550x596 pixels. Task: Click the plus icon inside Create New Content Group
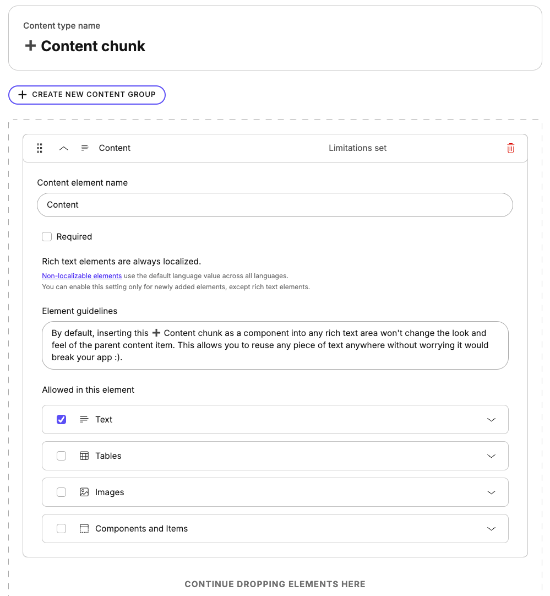click(x=22, y=95)
